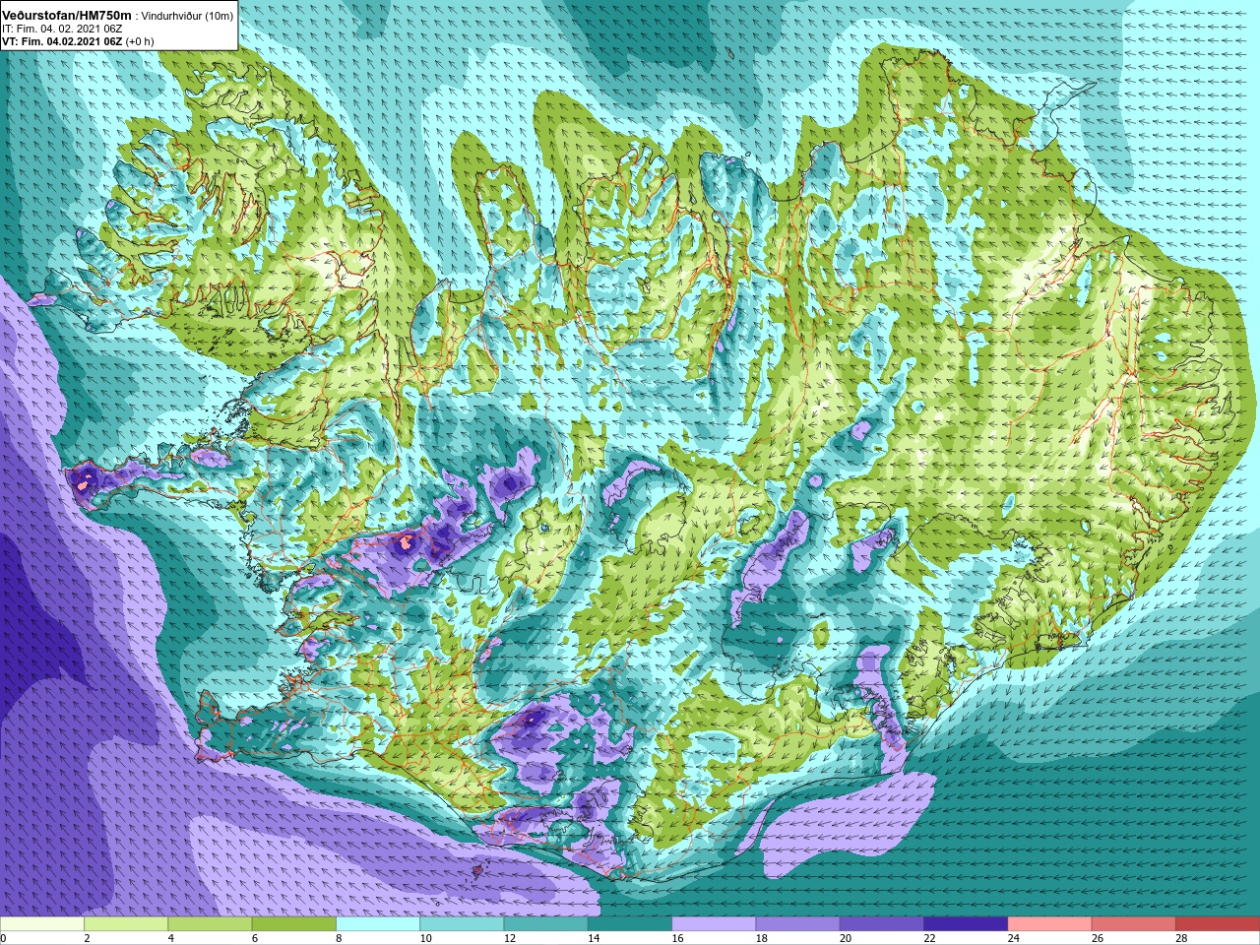Select the 20–22 violet legend swatch
This screenshot has width=1260, height=945.
[882, 924]
